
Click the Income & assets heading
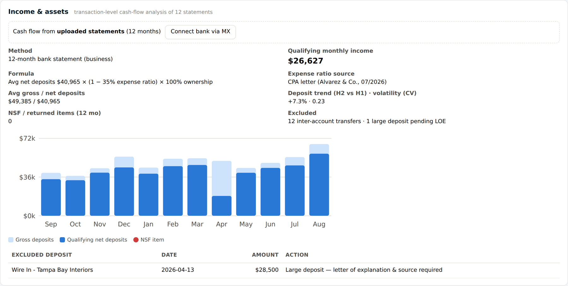38,12
